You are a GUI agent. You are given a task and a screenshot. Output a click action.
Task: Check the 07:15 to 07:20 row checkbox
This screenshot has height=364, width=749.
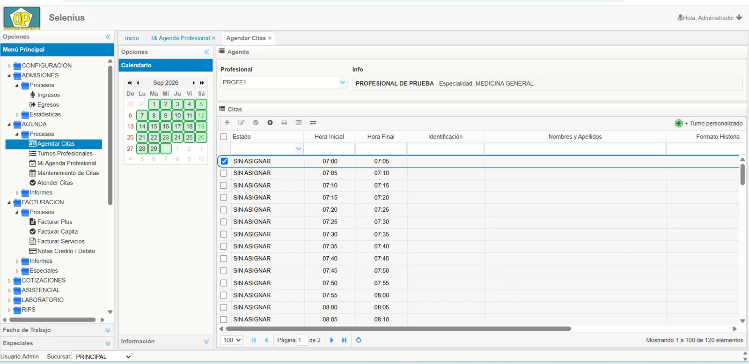[x=224, y=198]
